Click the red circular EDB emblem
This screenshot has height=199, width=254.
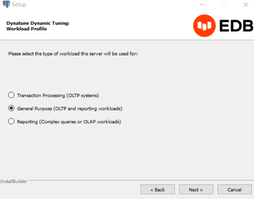coord(204,26)
